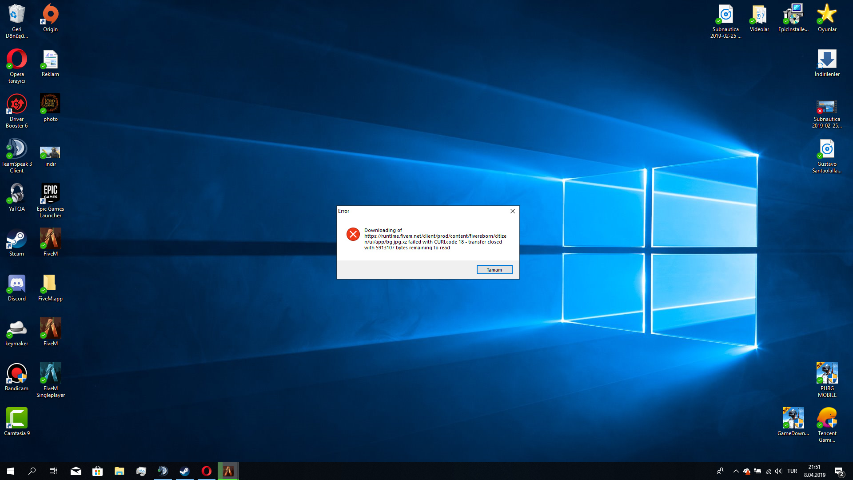Switch to TeamSpeak in taskbar
Viewport: 853px width, 480px height.
coord(163,471)
